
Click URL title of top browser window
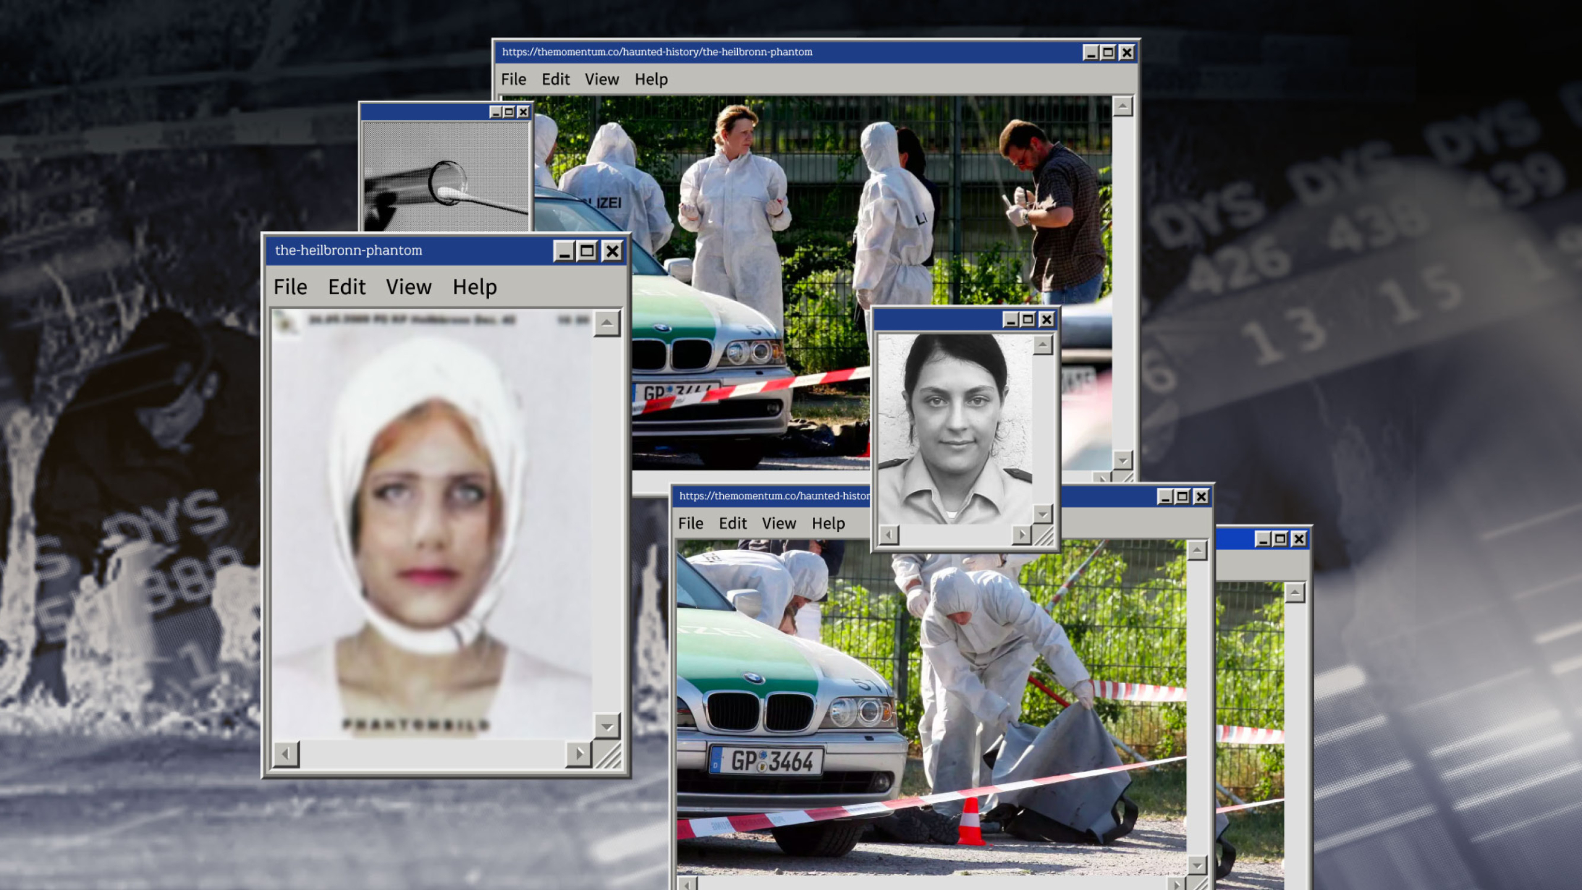click(657, 52)
